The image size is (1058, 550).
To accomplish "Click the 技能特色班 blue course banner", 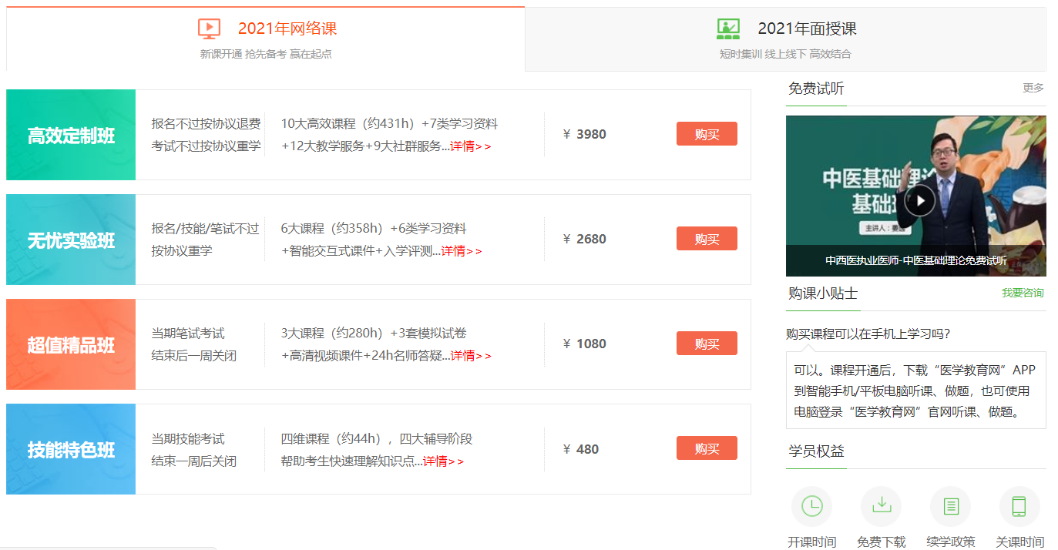I will pyautogui.click(x=71, y=449).
